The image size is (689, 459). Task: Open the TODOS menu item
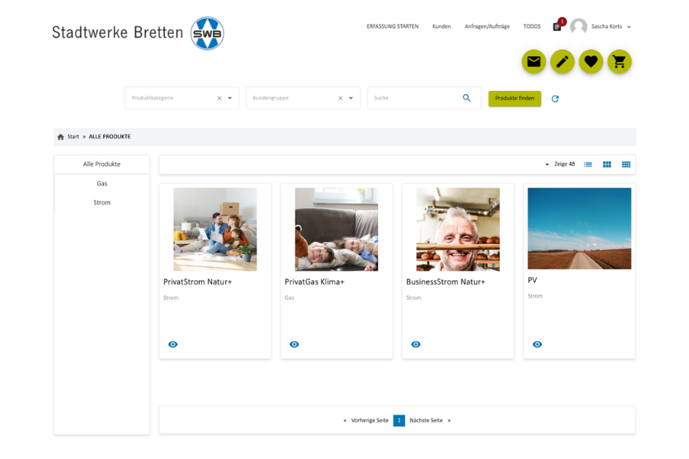[532, 26]
